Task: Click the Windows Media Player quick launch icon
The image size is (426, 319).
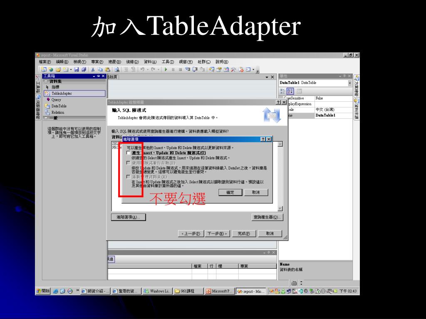Action: (70, 291)
